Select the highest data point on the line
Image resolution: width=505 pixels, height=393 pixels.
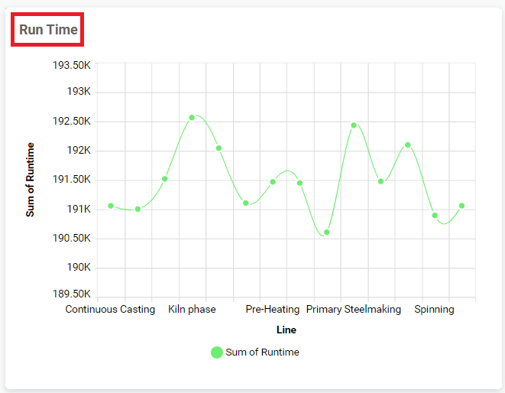point(192,118)
